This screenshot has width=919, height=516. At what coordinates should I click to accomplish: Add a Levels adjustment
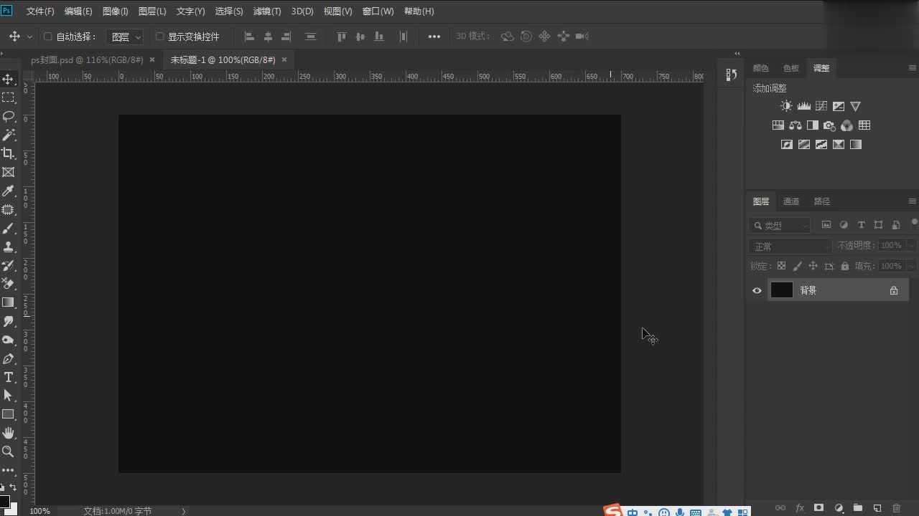(x=804, y=106)
